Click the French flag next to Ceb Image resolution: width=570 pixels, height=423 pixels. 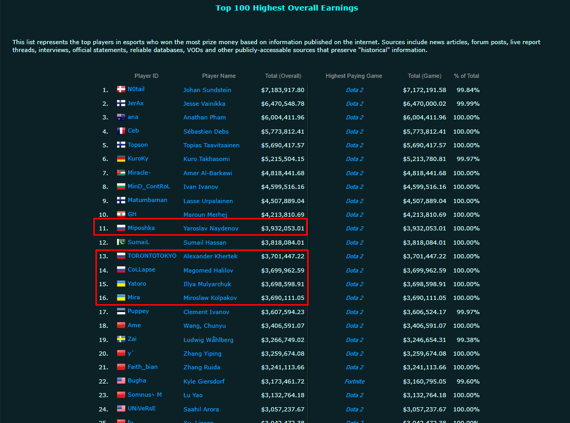(121, 131)
